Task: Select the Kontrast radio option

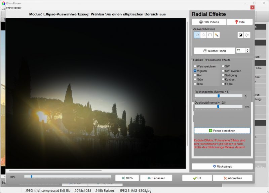Action: pos(223,80)
